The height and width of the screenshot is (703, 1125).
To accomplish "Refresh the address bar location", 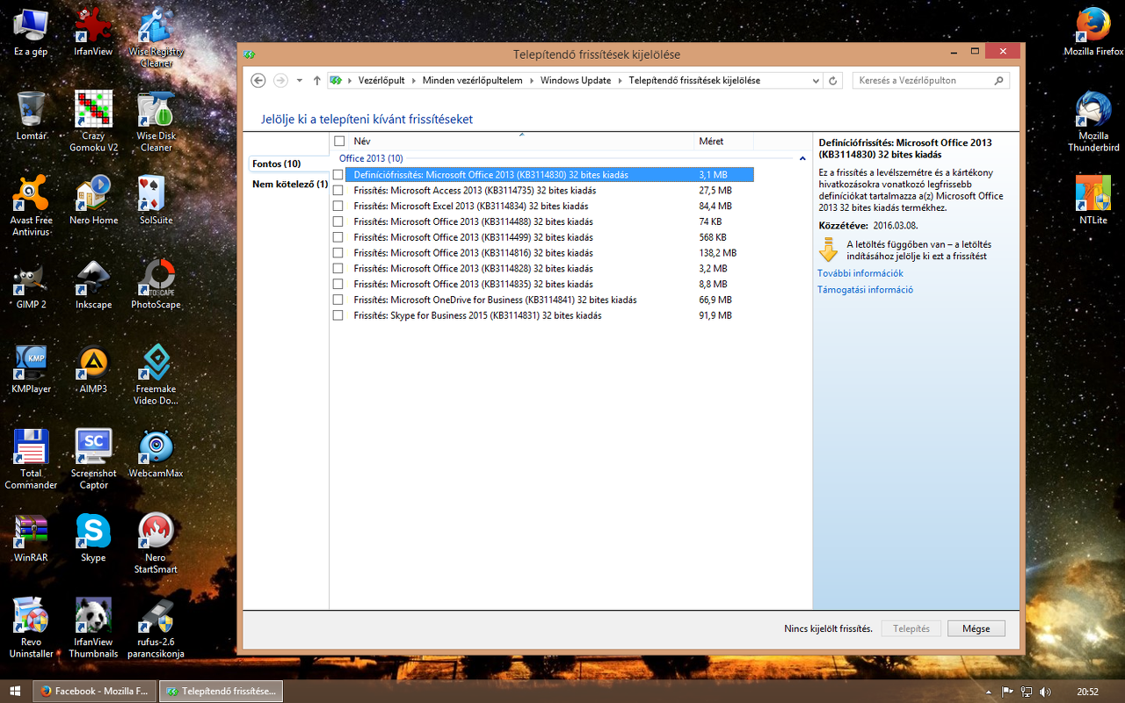I will [834, 81].
